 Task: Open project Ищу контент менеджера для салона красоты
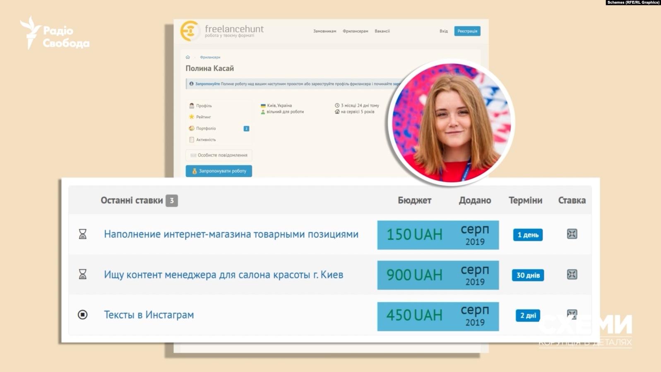tap(224, 275)
